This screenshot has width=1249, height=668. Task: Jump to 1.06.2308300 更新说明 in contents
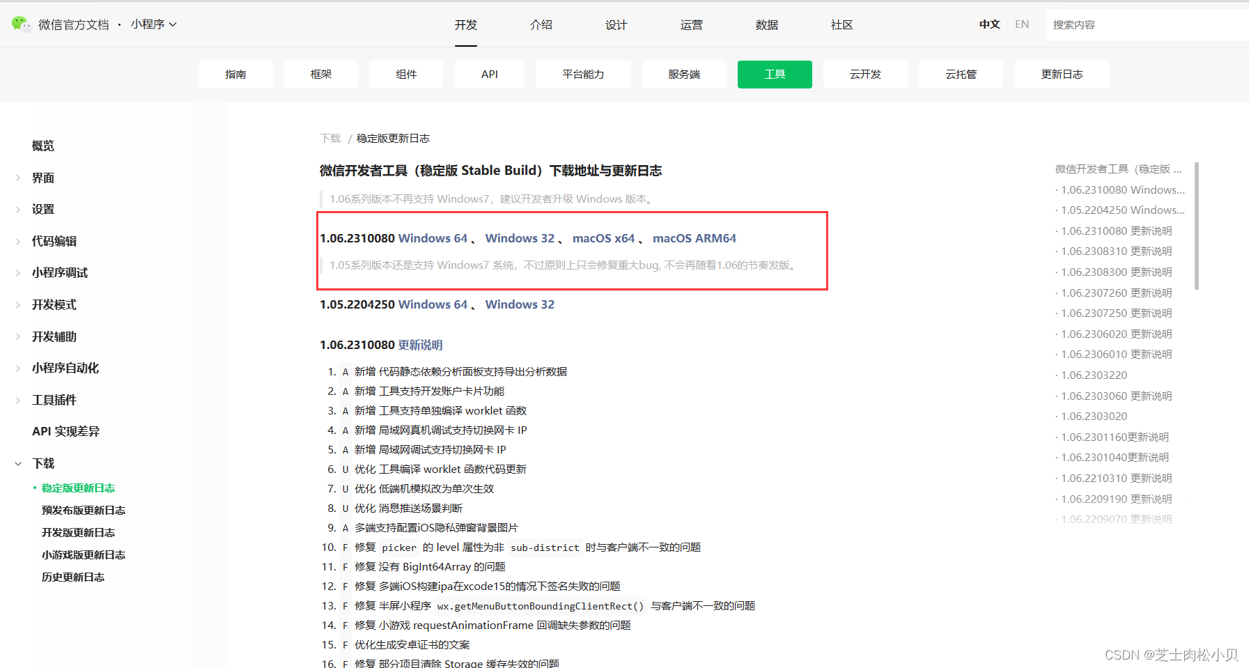[1117, 272]
